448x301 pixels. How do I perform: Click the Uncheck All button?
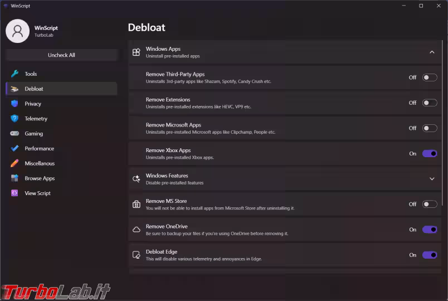tap(61, 55)
